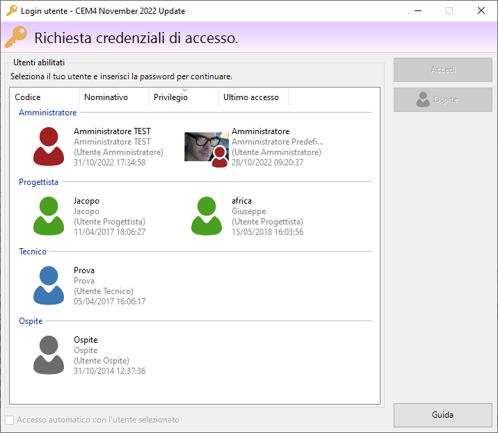Click the key icon in the header banner
This screenshot has height=433, width=498.
point(16,37)
